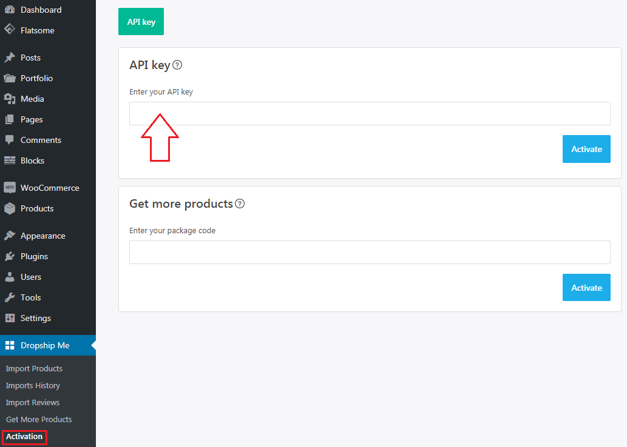Click the Dashboard gauge icon
Image resolution: width=627 pixels, height=447 pixels.
point(10,10)
